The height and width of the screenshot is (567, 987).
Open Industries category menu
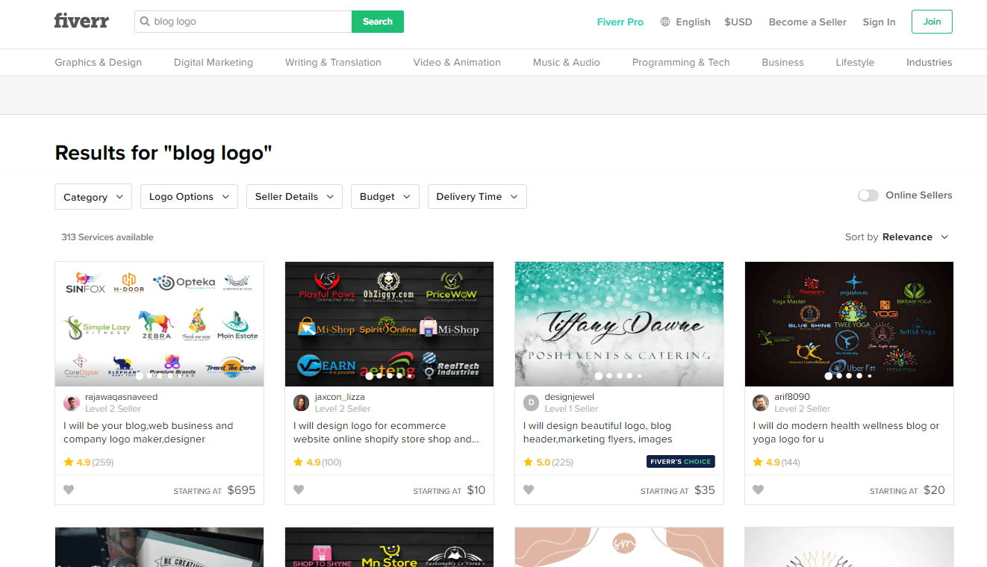(929, 63)
